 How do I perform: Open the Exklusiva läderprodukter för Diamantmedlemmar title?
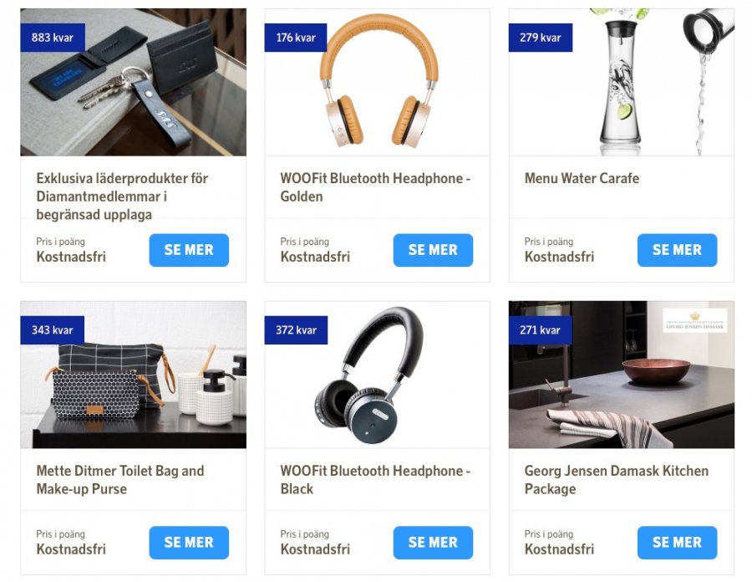pos(122,197)
